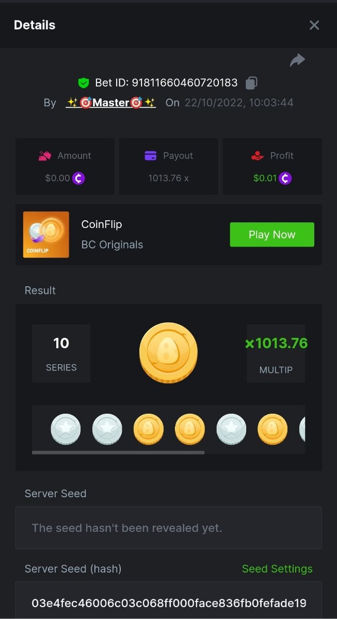Open the Master player profile link
337x619 pixels.
tap(110, 103)
